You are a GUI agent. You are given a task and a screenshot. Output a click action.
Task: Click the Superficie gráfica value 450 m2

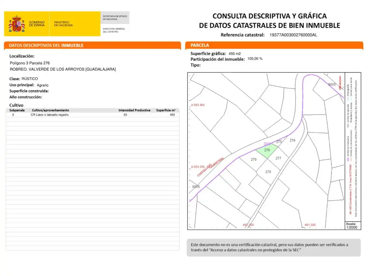point(235,54)
